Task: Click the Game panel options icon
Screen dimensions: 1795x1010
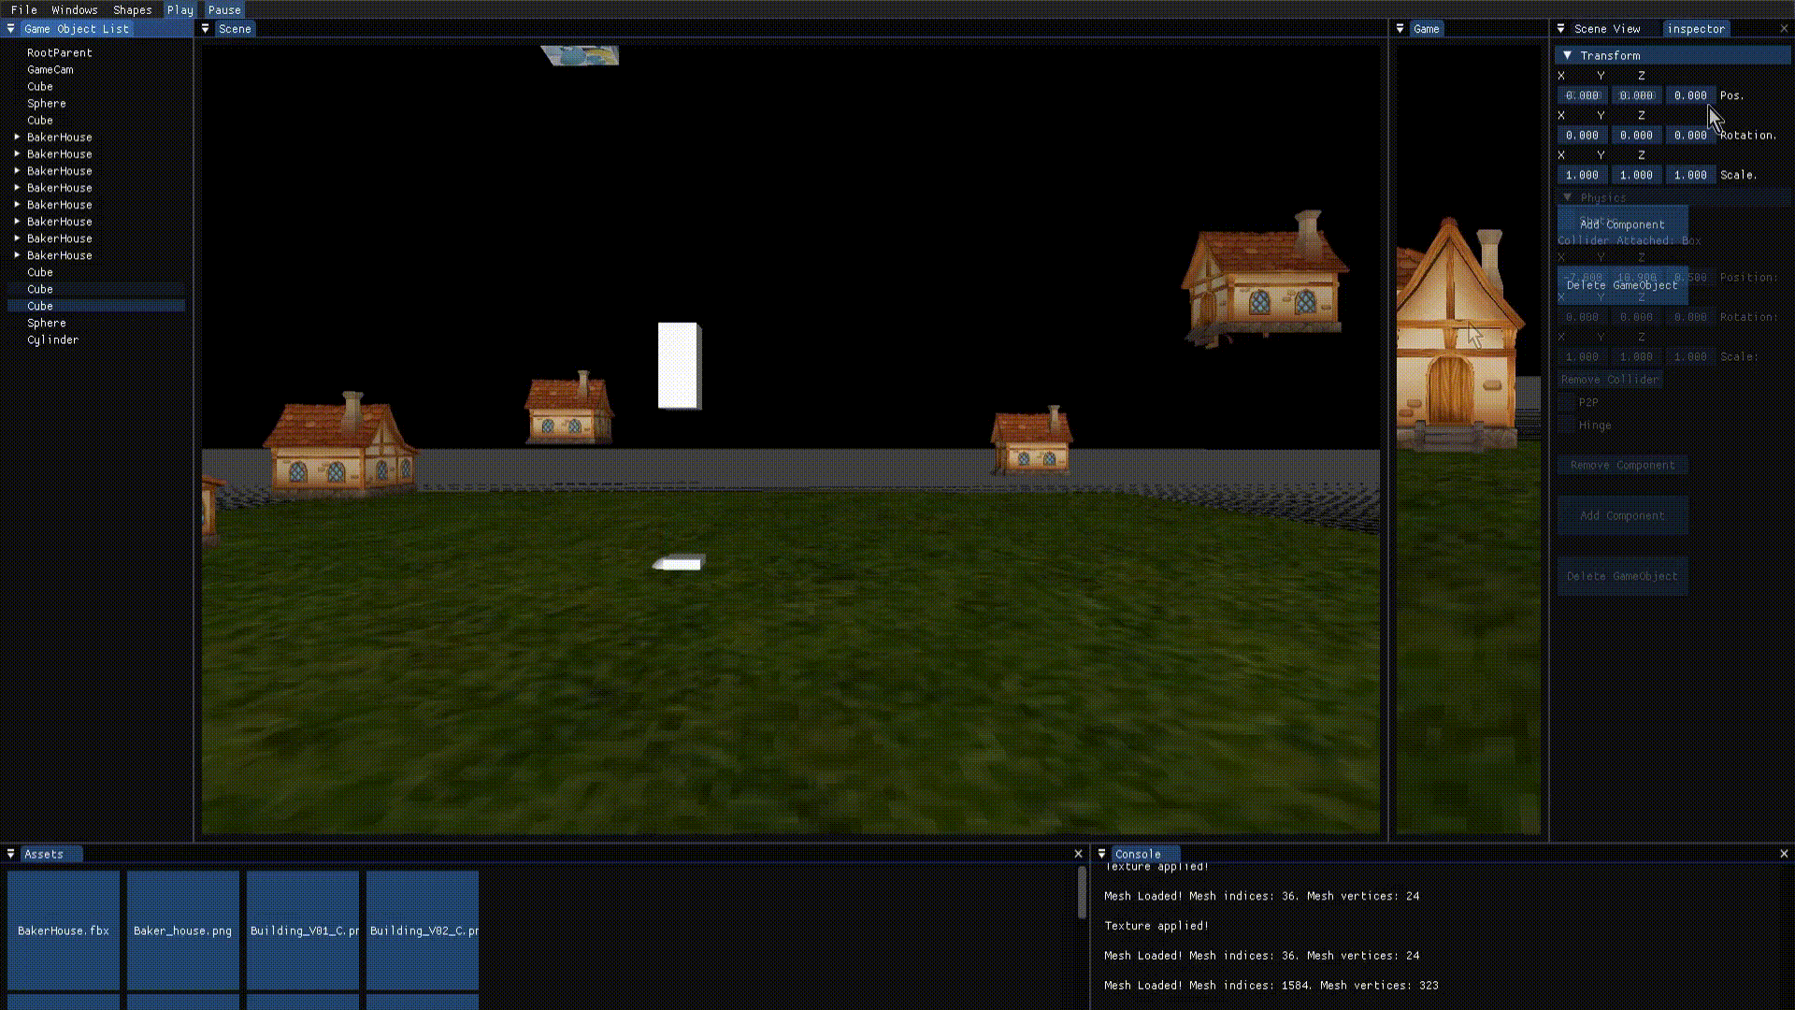Action: [x=1400, y=28]
